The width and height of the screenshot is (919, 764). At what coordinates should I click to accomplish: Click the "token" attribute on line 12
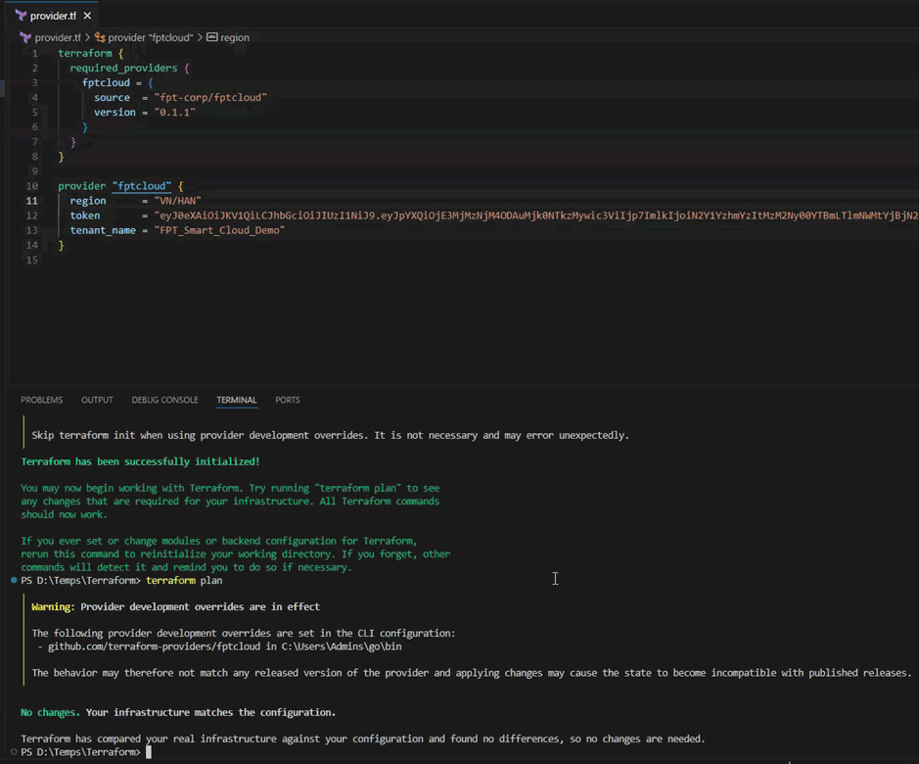pos(85,215)
